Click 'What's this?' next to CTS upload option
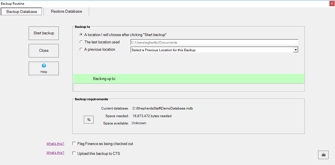The image size is (335, 165). (x=55, y=153)
